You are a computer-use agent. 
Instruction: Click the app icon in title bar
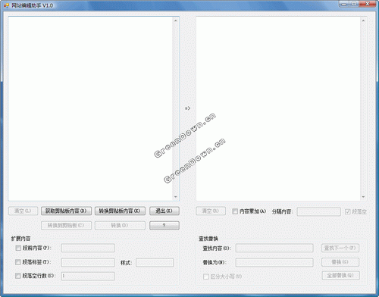point(6,5)
